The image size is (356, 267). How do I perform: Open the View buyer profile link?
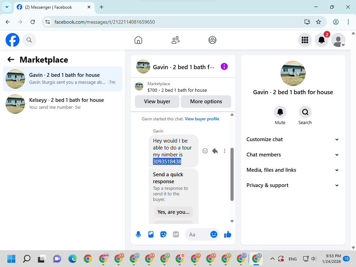click(x=202, y=119)
